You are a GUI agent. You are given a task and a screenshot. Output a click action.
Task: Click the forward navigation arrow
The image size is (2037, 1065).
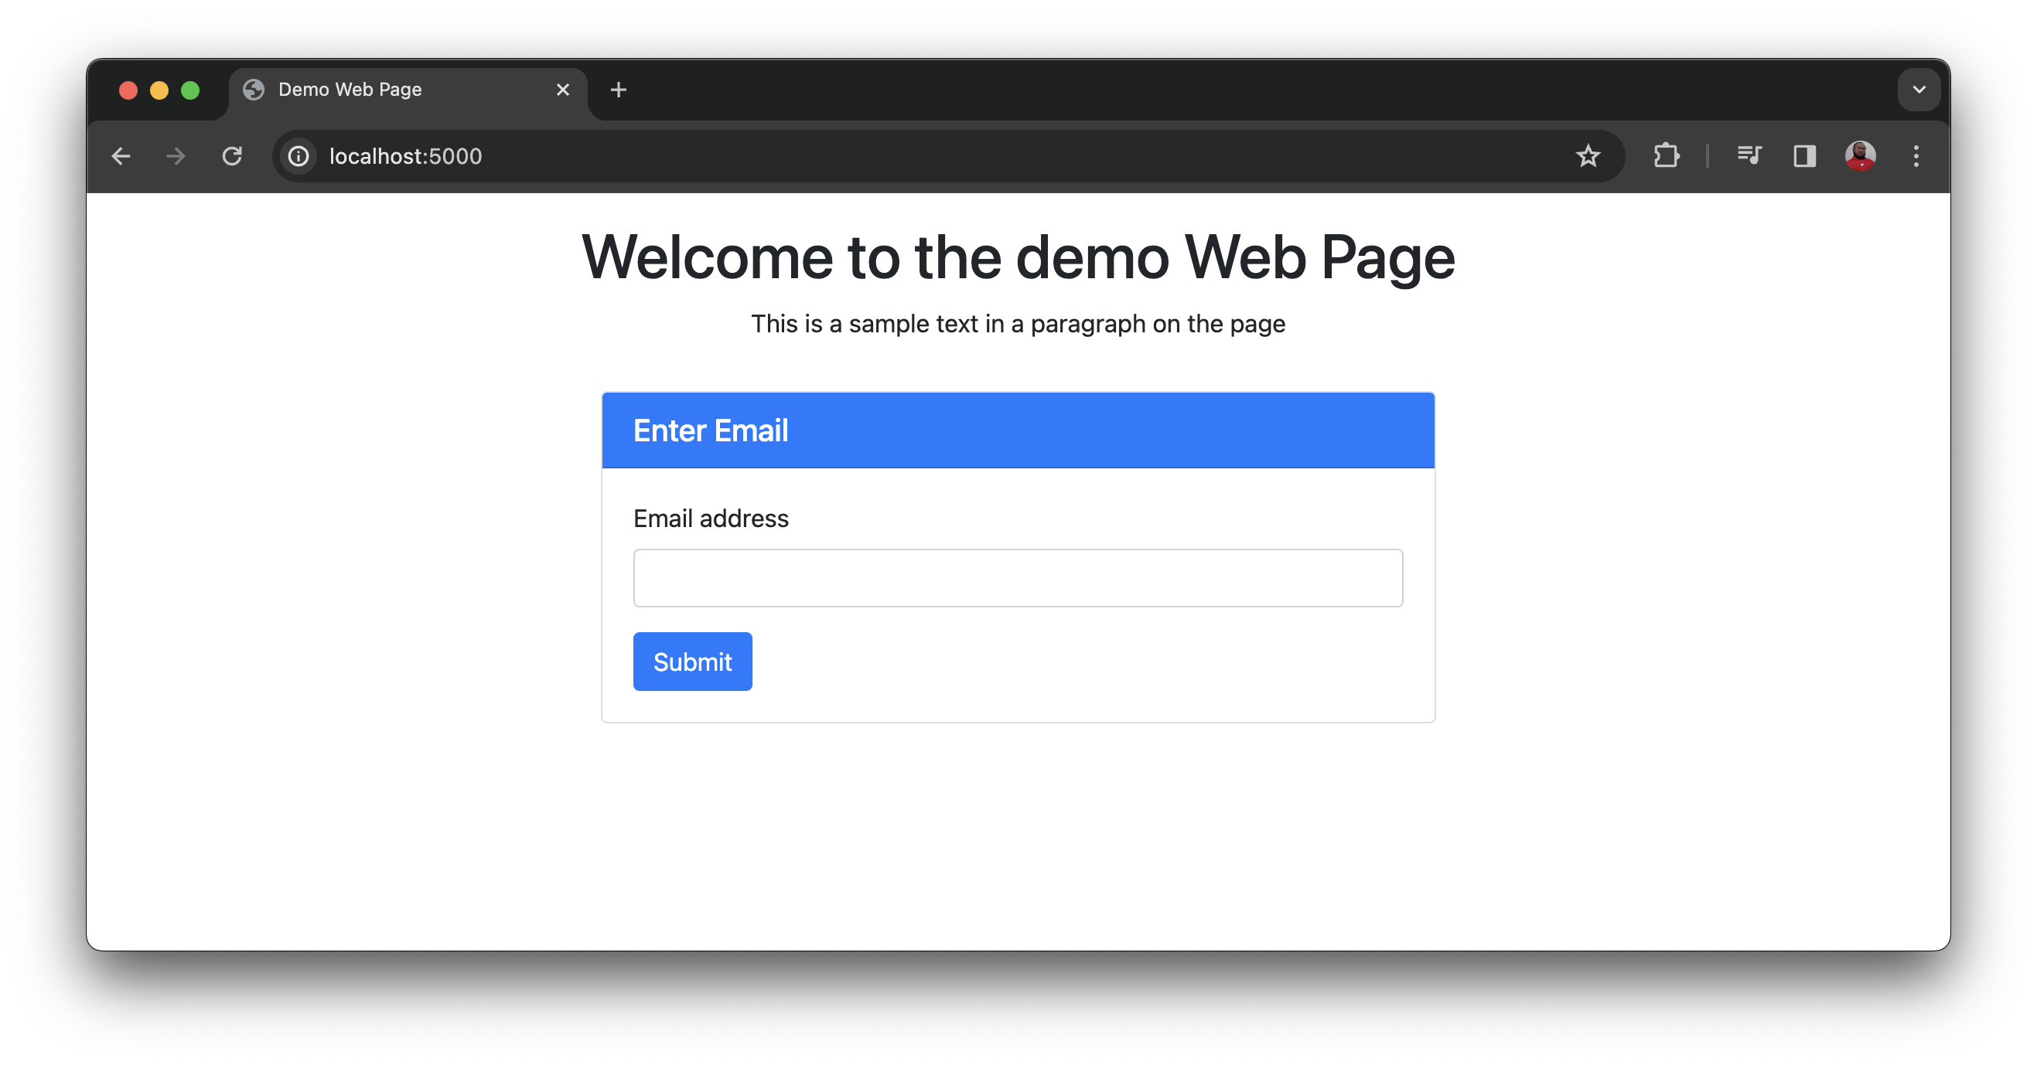pos(176,156)
